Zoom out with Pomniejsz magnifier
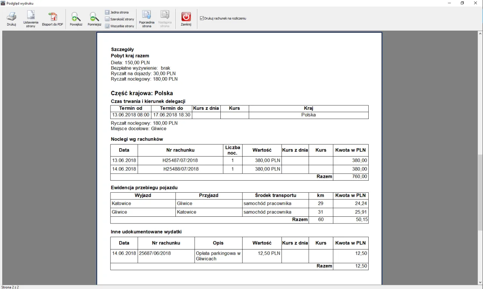This screenshot has height=289, width=483. 94,17
